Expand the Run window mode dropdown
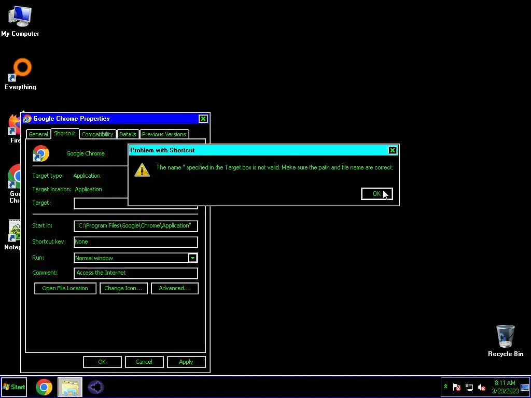This screenshot has width=531, height=398. click(x=192, y=258)
